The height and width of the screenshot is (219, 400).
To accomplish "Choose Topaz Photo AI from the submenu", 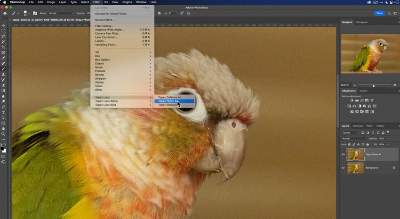I will coord(174,101).
